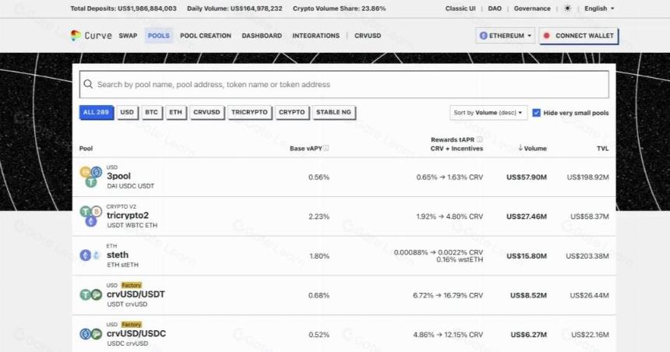Open the English language dropdown

point(599,8)
